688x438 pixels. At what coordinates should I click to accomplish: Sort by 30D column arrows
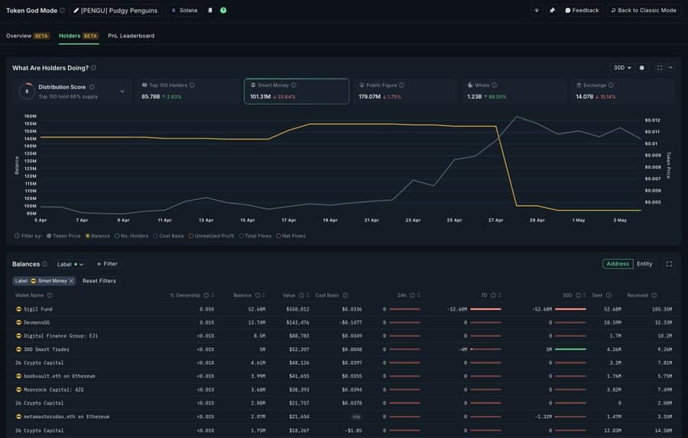point(585,295)
